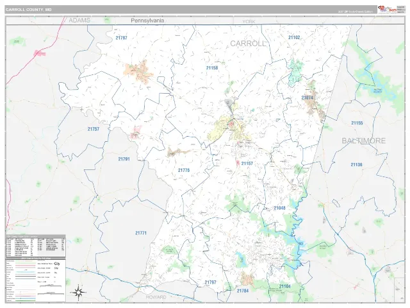Click the ZIP code label 21776

pyautogui.click(x=184, y=170)
